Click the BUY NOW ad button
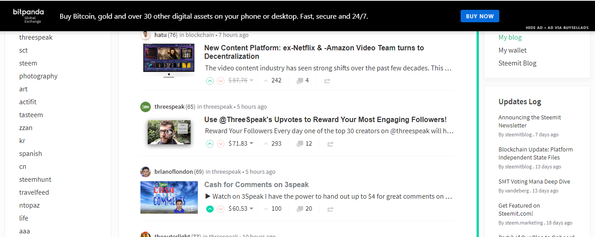The height and width of the screenshot is (237, 595). pos(480,16)
